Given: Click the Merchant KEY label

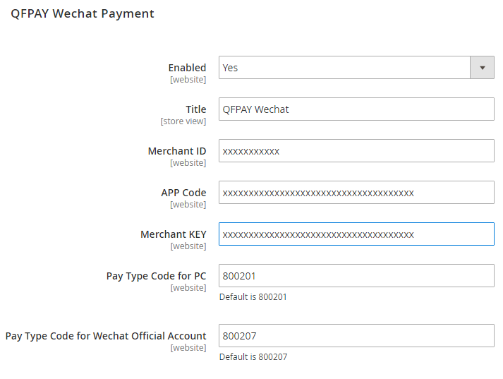Looking at the screenshot, I should 174,234.
